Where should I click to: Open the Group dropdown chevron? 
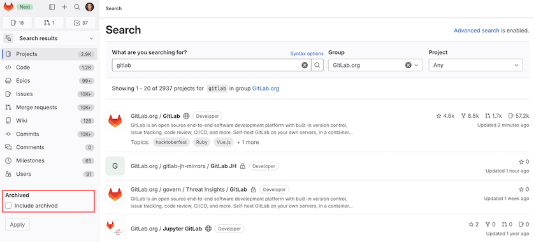coord(416,66)
